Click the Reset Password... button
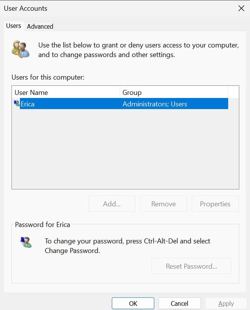 pyautogui.click(x=191, y=266)
